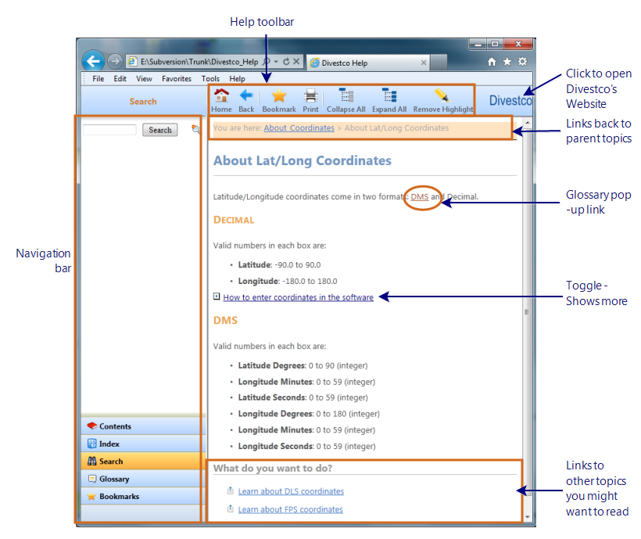The width and height of the screenshot is (641, 539).
Task: Open the Contents navigation pane
Action: click(115, 426)
